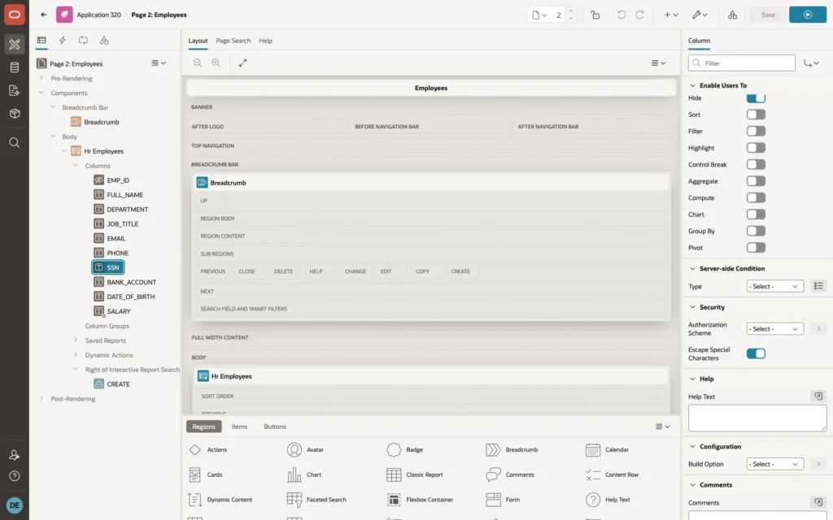
Task: Enable the Control Break switch
Action: tap(756, 164)
